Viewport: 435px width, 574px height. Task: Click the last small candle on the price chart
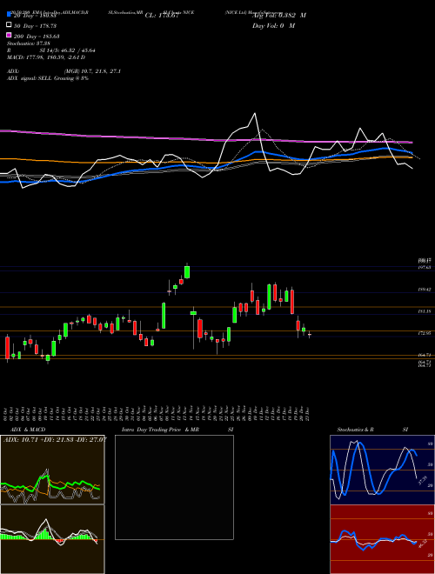310,335
